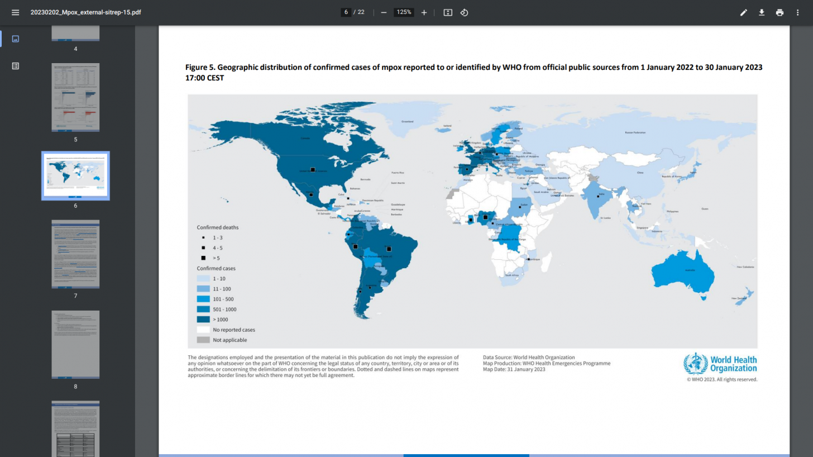
Task: Open the sidebar menu hamburger icon
Action: click(x=15, y=12)
